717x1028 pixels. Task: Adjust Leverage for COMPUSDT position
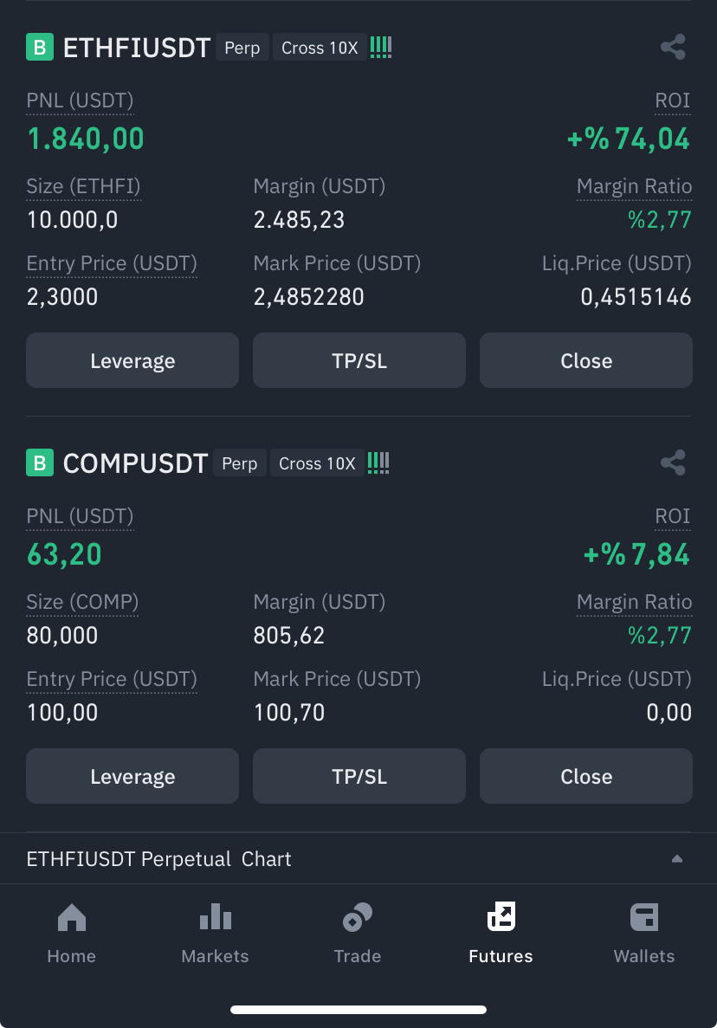click(132, 776)
